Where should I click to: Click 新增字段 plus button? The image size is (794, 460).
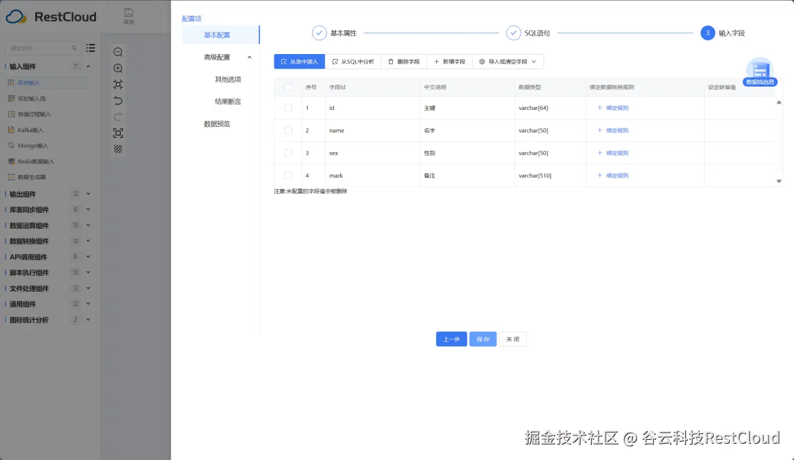[449, 62]
